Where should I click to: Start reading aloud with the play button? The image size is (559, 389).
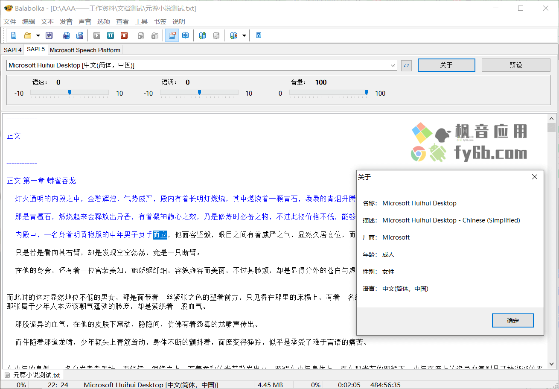97,35
